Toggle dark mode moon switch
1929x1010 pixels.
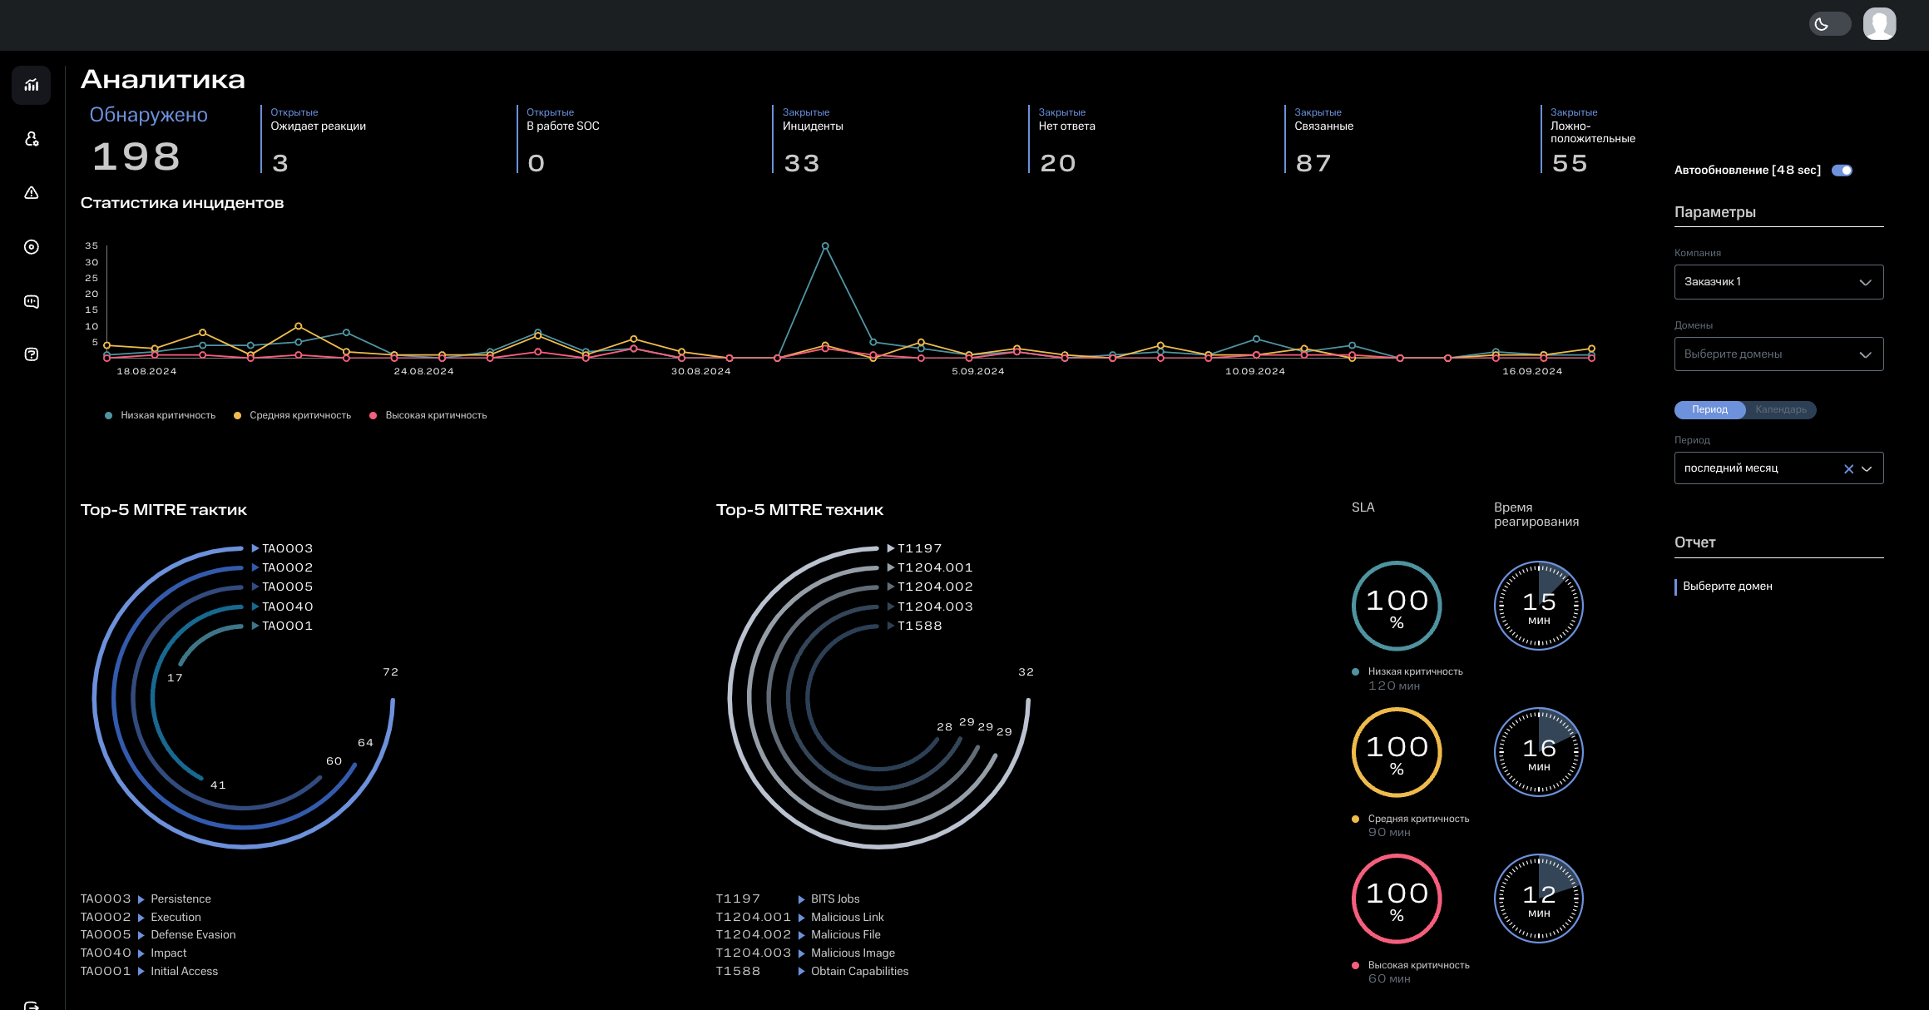click(1829, 24)
